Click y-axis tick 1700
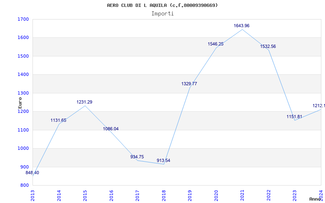The image size is (325, 203). [x=23, y=19]
